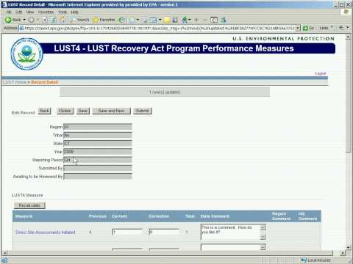Image resolution: width=353 pixels, height=264 pixels.
Task: Click the Home page icon
Action: point(63,20)
